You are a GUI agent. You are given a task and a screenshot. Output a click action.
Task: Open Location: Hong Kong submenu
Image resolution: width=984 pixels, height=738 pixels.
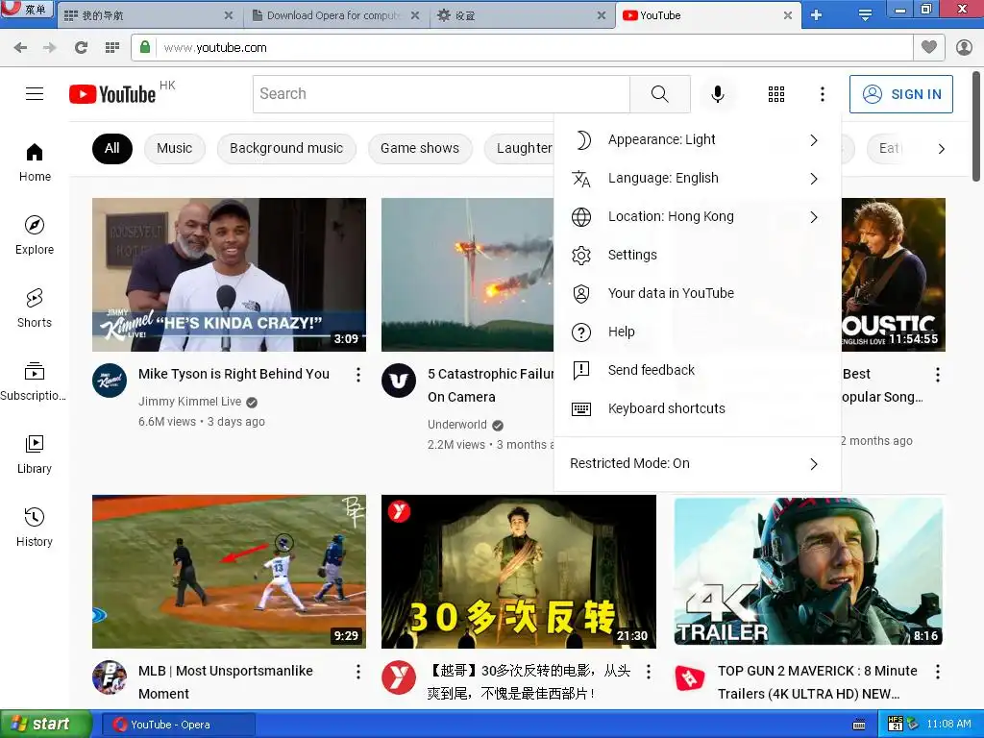tap(698, 217)
